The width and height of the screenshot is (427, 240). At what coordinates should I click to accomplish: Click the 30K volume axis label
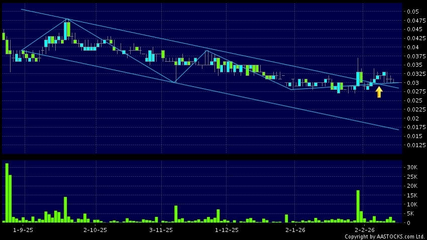tap(412, 167)
